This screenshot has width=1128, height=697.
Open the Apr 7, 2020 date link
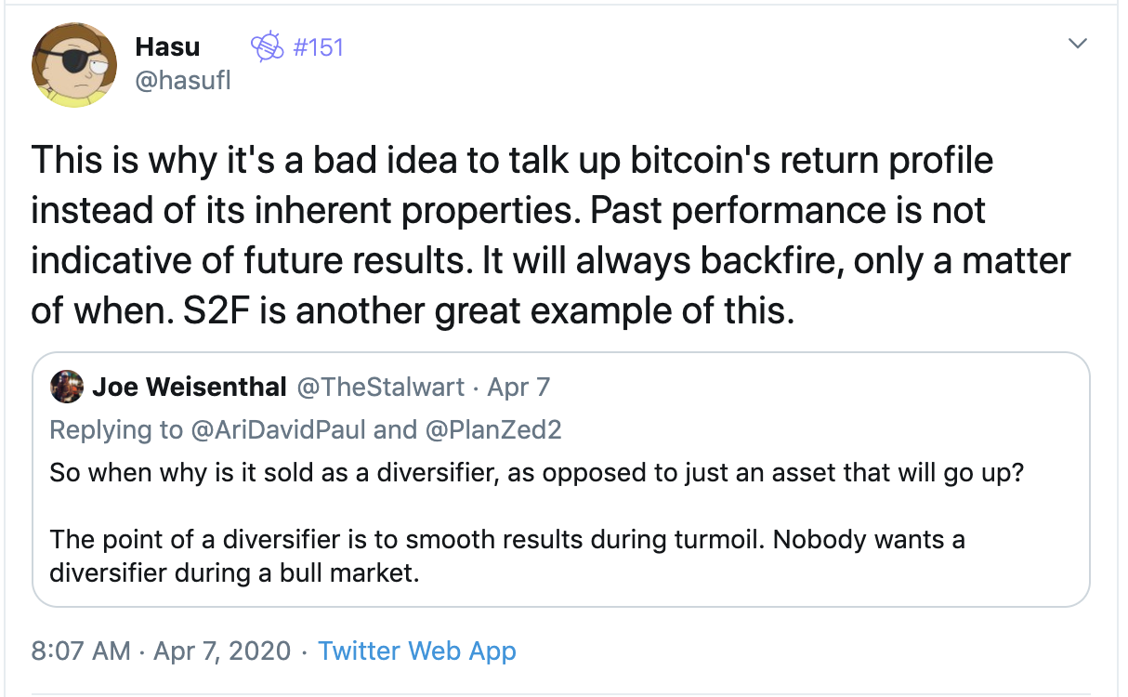point(220,651)
